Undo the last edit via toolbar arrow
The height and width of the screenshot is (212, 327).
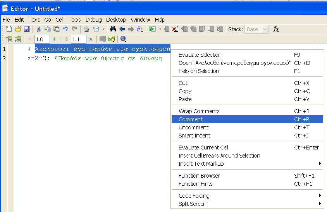(x=65, y=29)
